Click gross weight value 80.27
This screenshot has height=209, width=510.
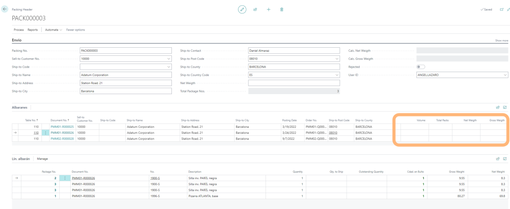[461, 196]
